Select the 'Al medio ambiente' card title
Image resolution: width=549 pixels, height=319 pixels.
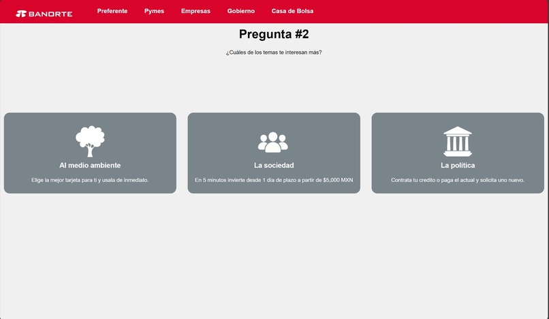[x=90, y=165]
